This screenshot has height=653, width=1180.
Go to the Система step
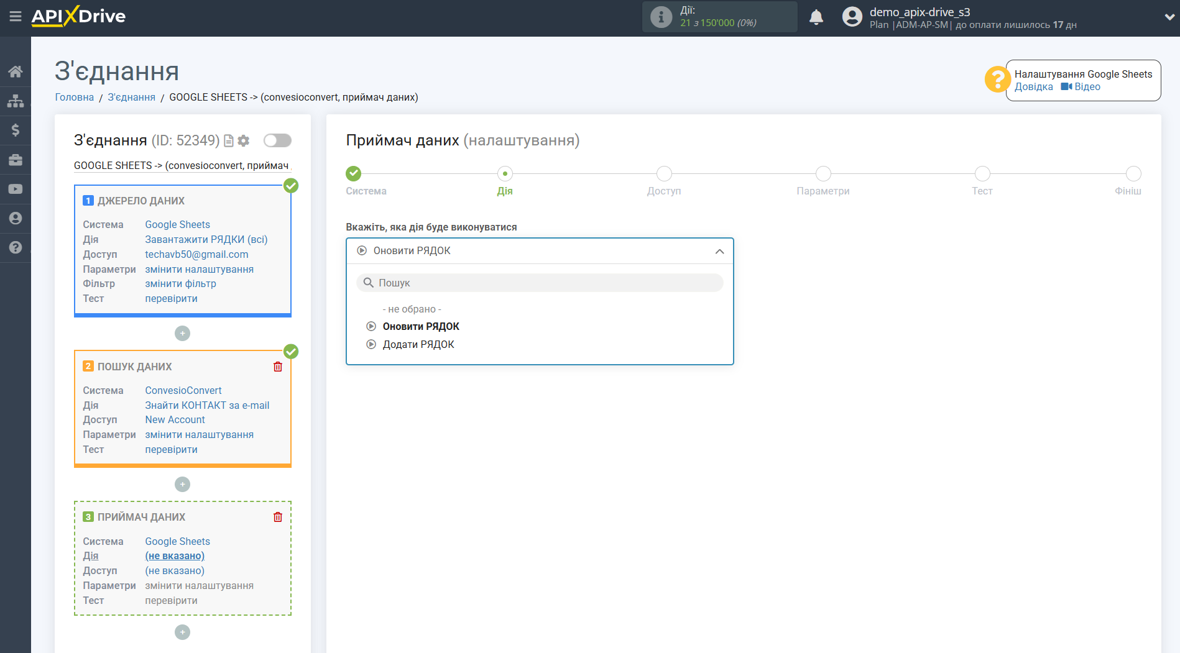(354, 174)
